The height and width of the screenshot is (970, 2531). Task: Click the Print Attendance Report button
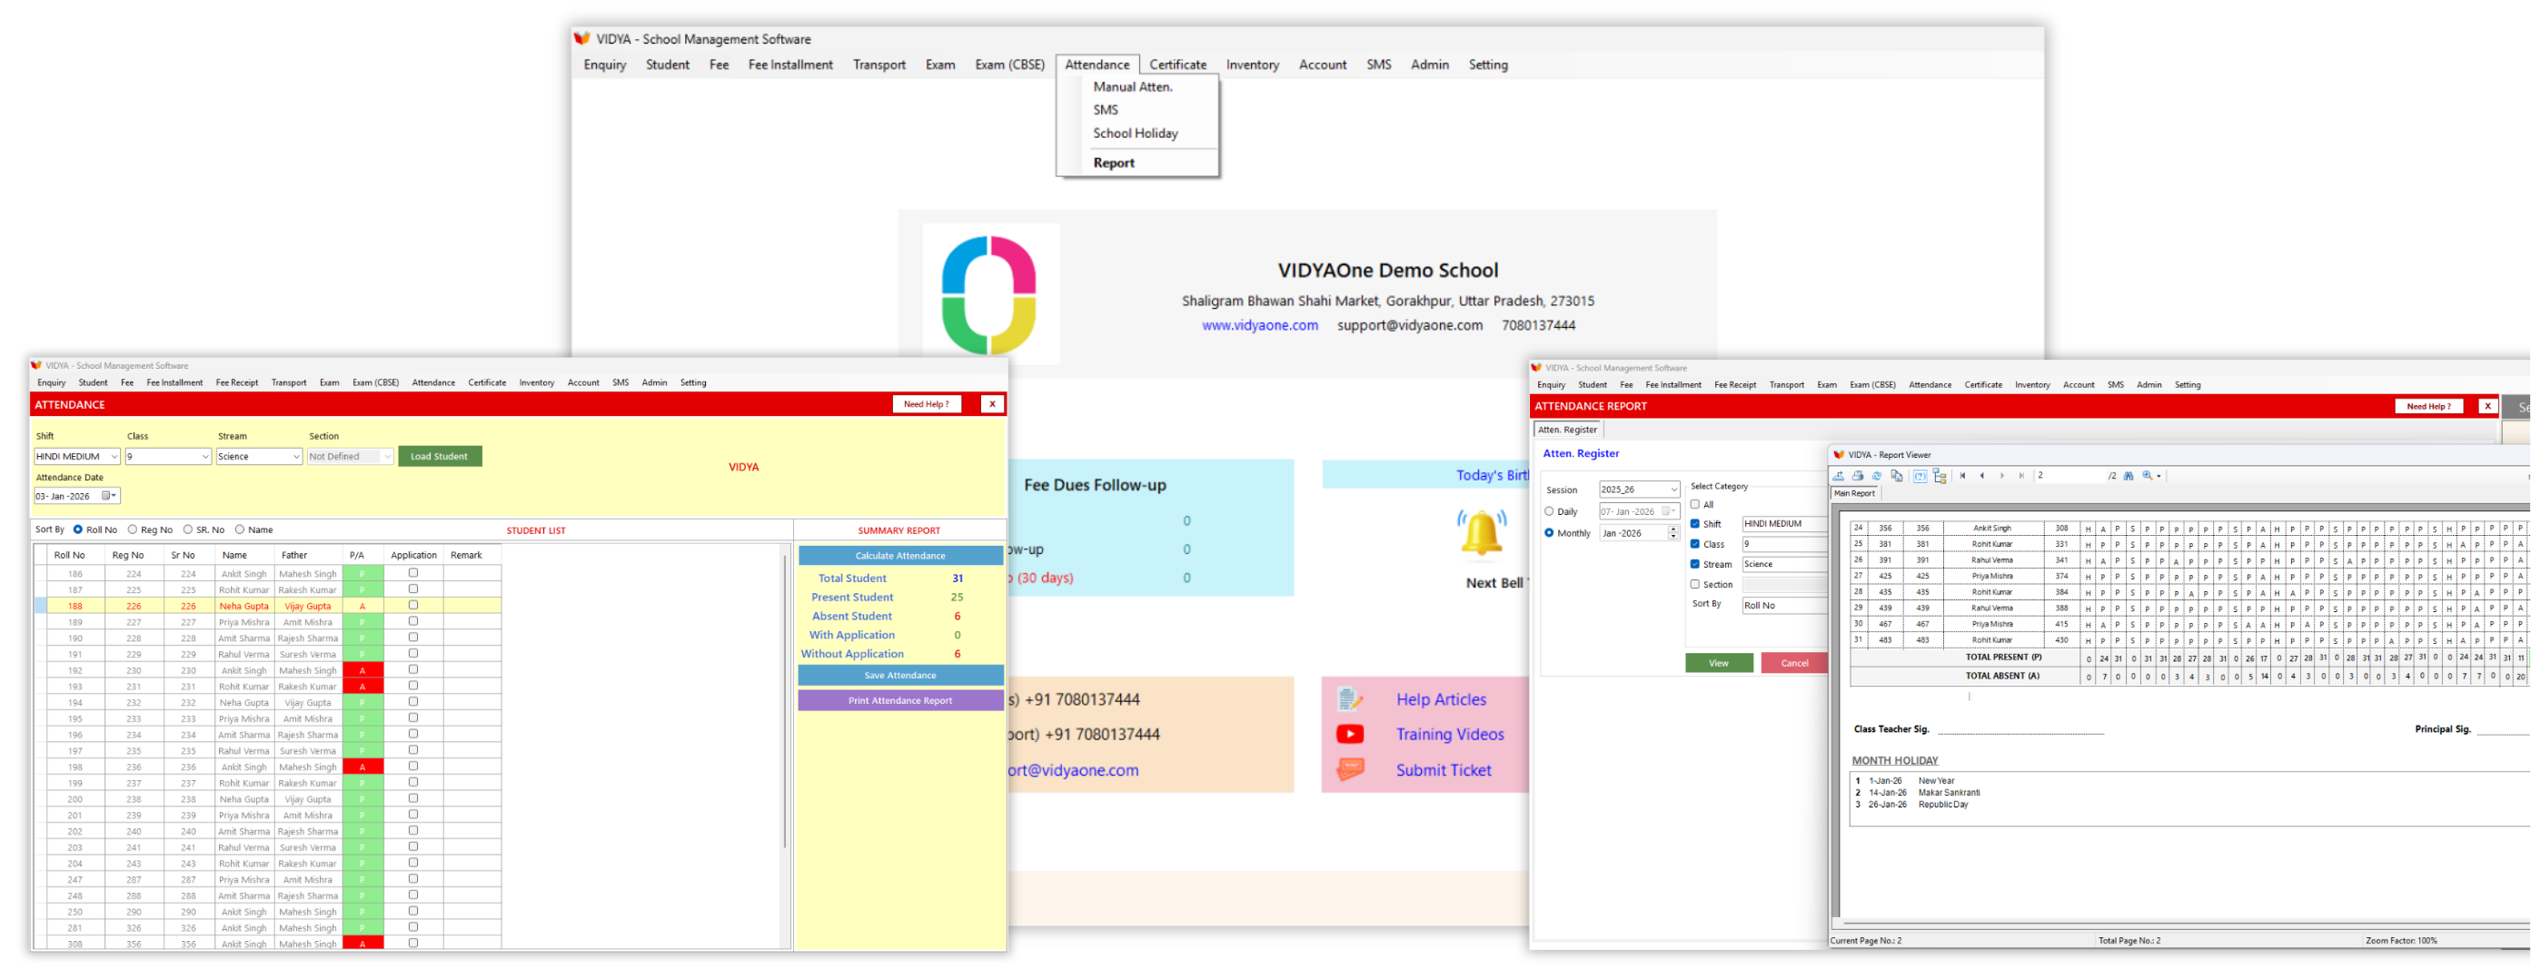coord(900,702)
